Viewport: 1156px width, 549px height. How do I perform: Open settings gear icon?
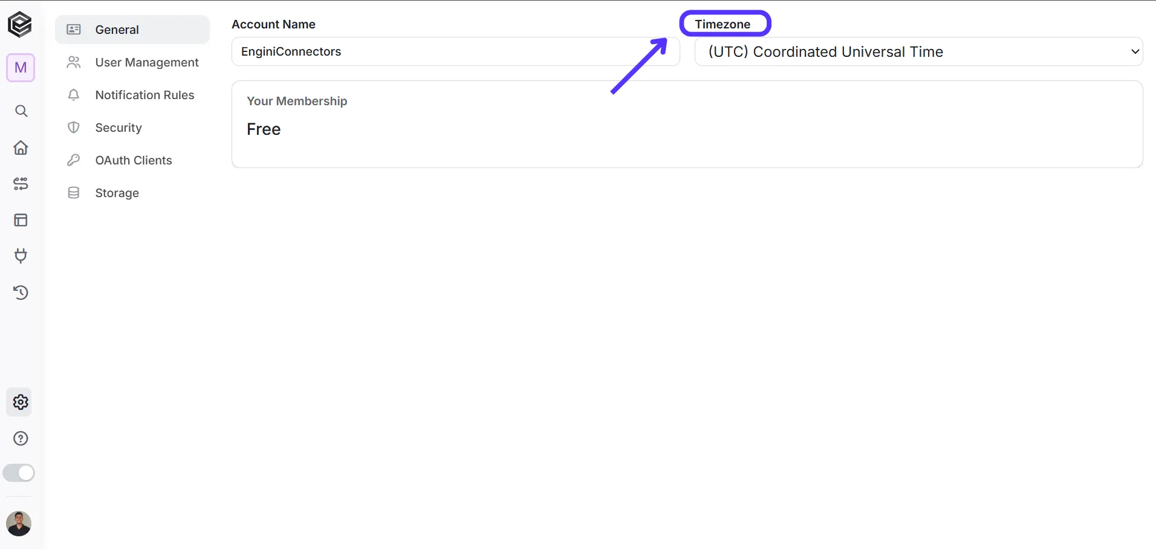point(21,402)
